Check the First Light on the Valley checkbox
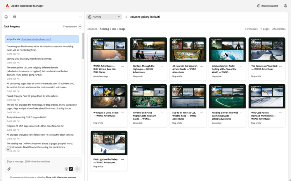The width and height of the screenshot is (291, 181). pos(95,135)
